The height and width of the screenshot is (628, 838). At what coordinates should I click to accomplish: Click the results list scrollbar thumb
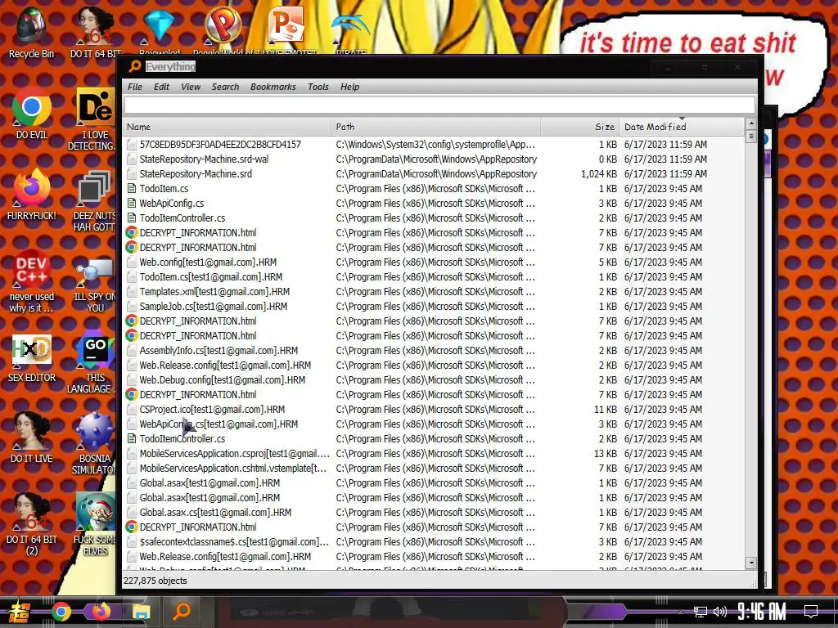click(x=751, y=137)
